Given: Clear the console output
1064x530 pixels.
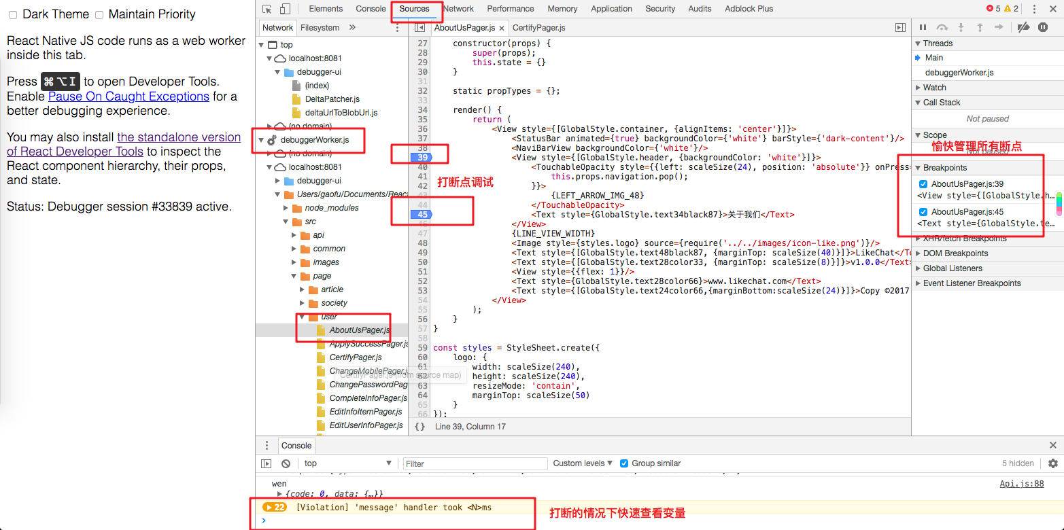Looking at the screenshot, I should (286, 463).
